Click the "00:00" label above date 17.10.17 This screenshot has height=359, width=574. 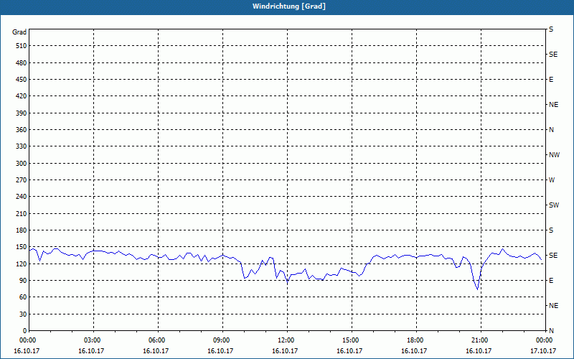545,340
